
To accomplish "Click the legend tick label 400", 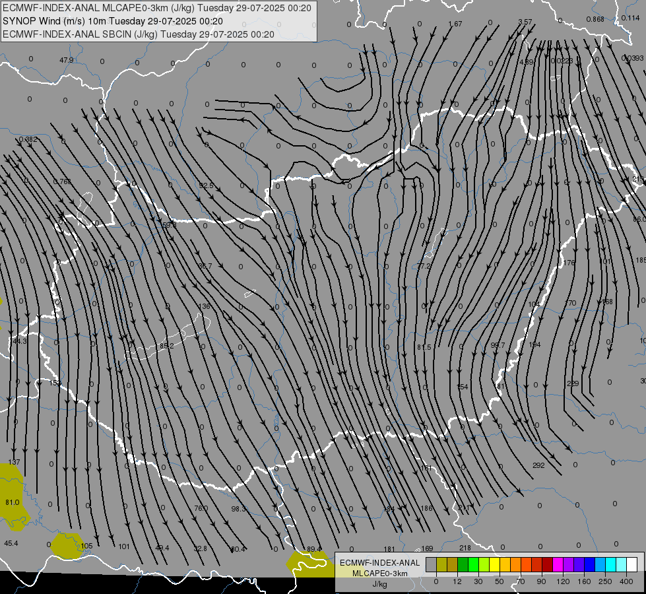I will [x=626, y=581].
